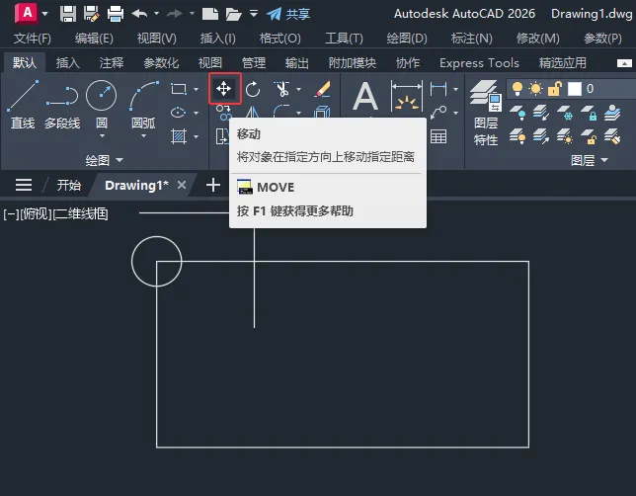Expand the Circle (圆) options dropdown arrow
This screenshot has width=636, height=496.
pos(102,136)
